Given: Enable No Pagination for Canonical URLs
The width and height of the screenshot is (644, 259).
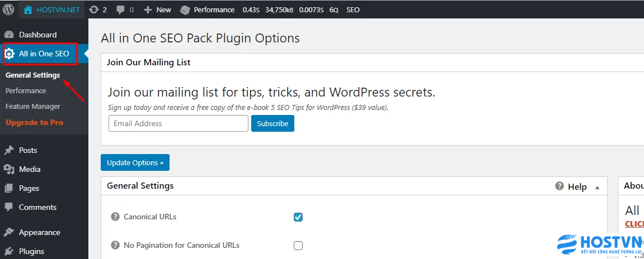Looking at the screenshot, I should coord(298,246).
